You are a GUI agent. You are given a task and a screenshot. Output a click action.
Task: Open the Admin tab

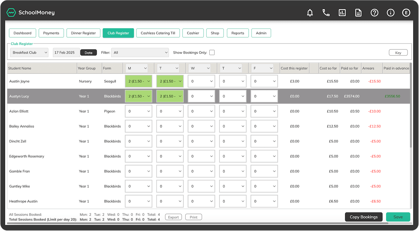(261, 33)
